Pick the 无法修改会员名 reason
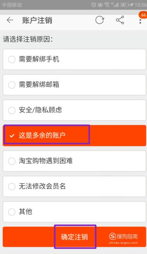Screen dimensions: 147x254 74,186
